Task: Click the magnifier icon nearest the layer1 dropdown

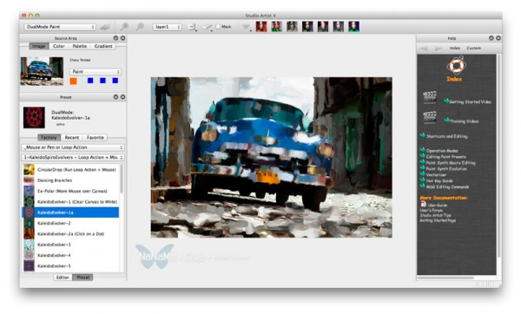Action: pyautogui.click(x=140, y=27)
